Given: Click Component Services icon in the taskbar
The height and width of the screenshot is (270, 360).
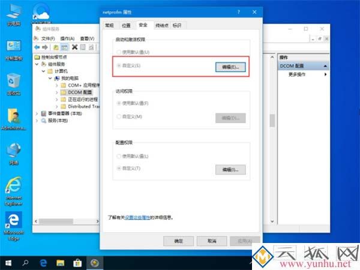Looking at the screenshot, I should click(95, 263).
